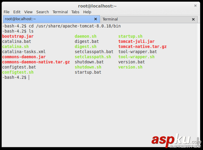Open the Help menu
This screenshot has height=150, width=203.
87,12
